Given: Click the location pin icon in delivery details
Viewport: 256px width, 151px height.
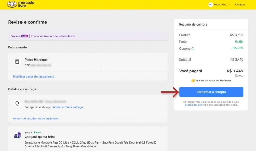Looking at the screenshot, I should [x=17, y=104].
